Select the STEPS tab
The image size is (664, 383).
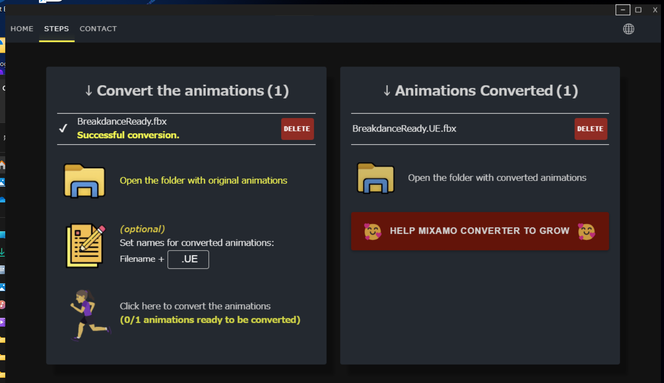coord(56,29)
